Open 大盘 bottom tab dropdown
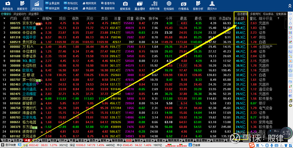Image resolution: width=293 pixels, height=148 pixels. 6,140
